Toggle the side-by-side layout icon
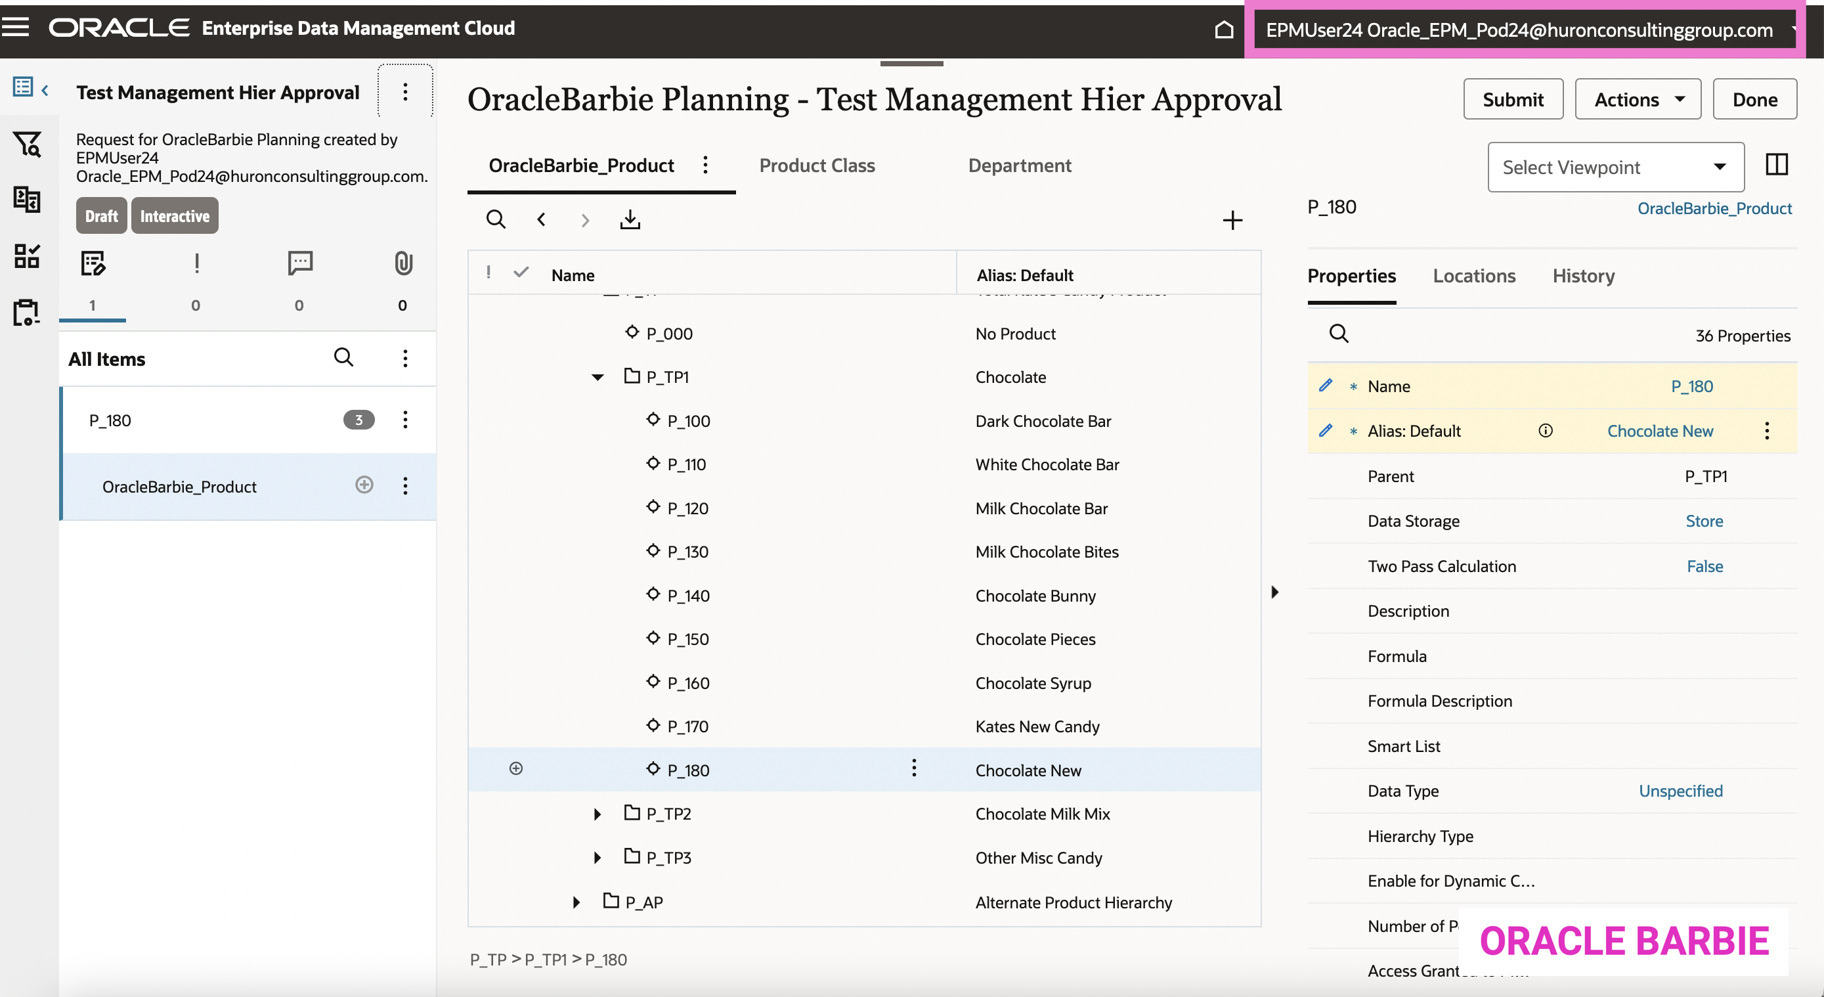This screenshot has width=1824, height=997. pos(1776,165)
